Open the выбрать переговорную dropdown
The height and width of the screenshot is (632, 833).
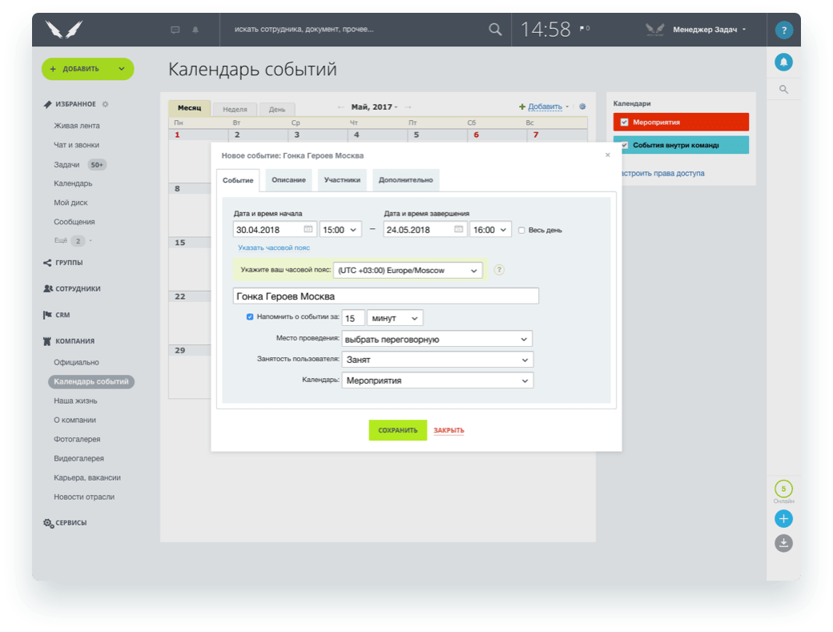(437, 339)
